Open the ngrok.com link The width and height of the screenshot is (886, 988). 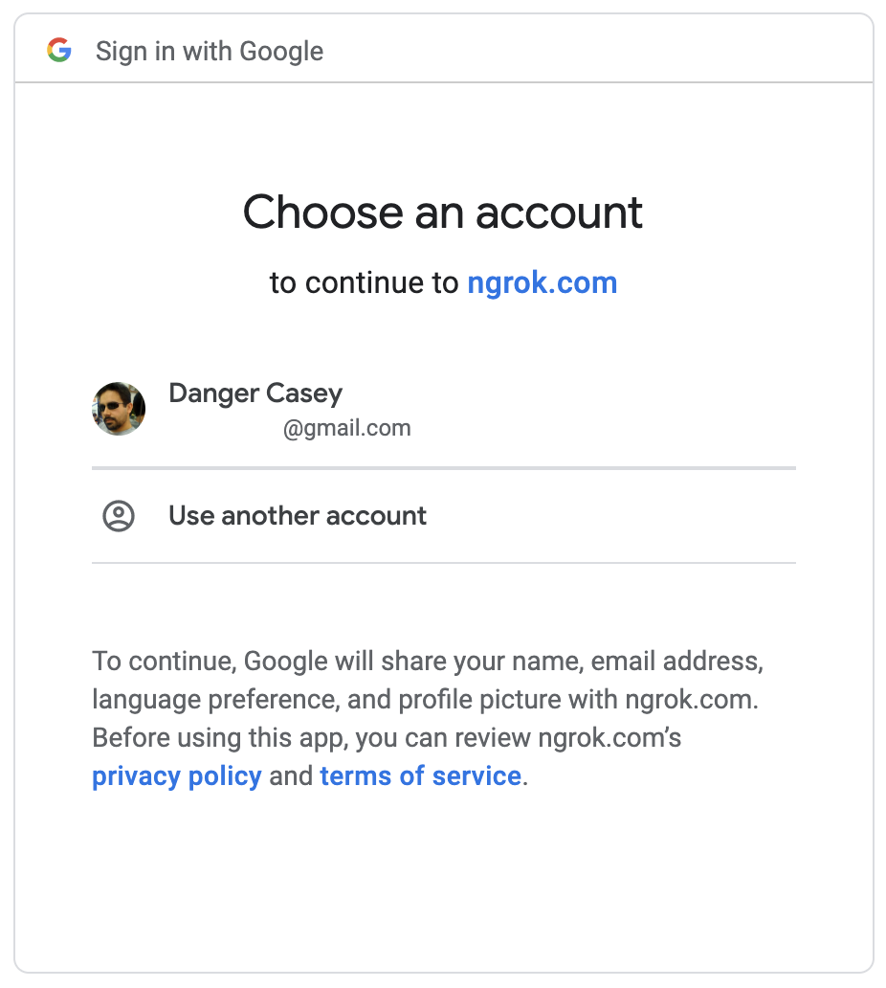(542, 282)
